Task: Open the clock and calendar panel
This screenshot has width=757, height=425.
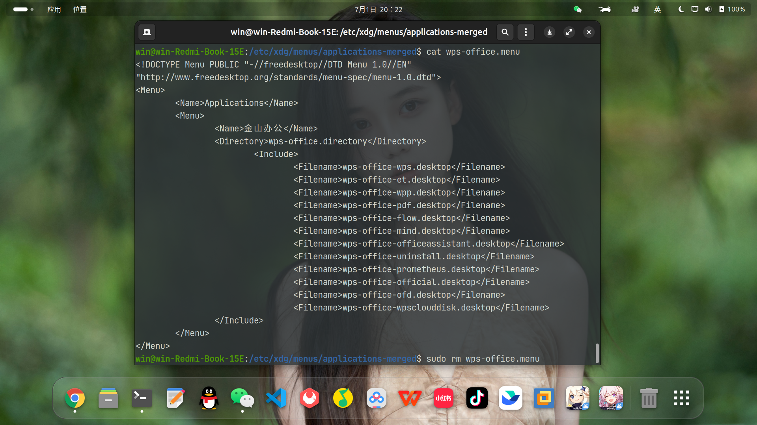Action: click(x=378, y=9)
